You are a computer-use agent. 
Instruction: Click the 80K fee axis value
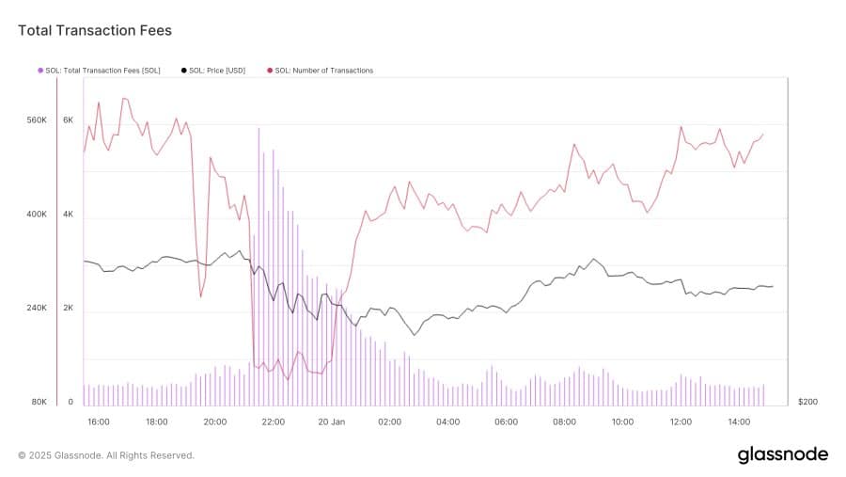[38, 402]
